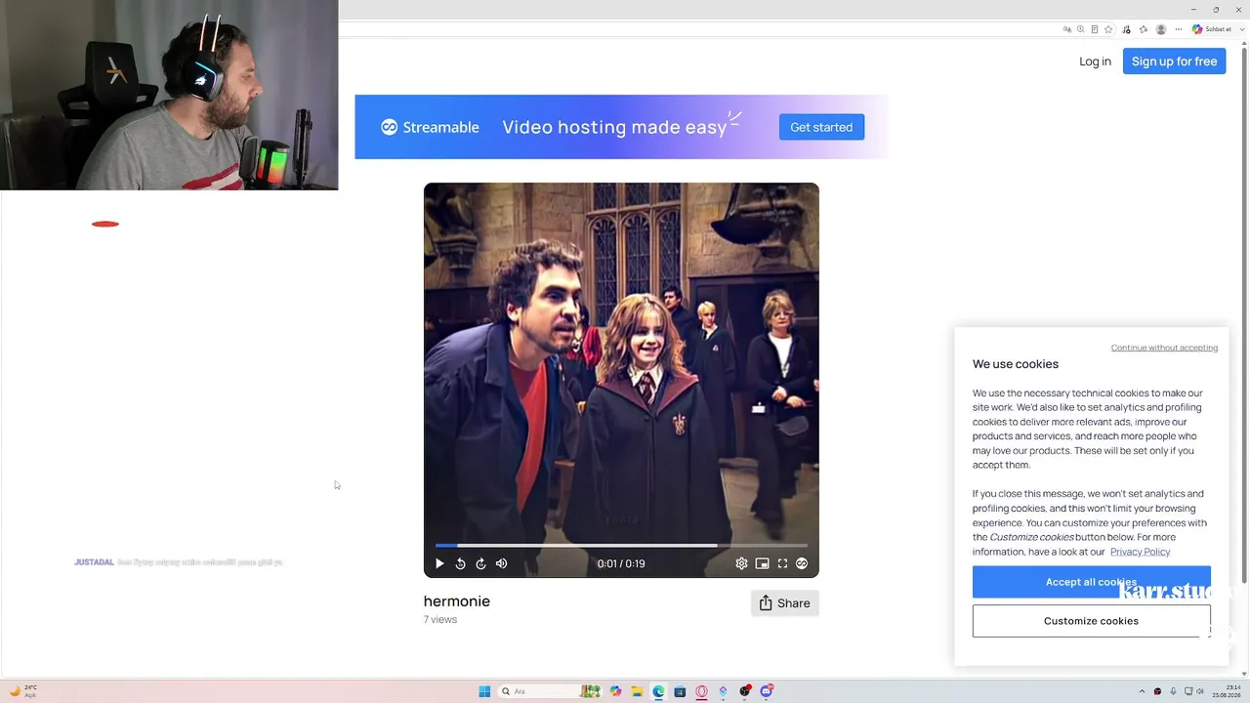The height and width of the screenshot is (703, 1250).
Task: Rewind the video with the back-skip icon
Action: [461, 563]
